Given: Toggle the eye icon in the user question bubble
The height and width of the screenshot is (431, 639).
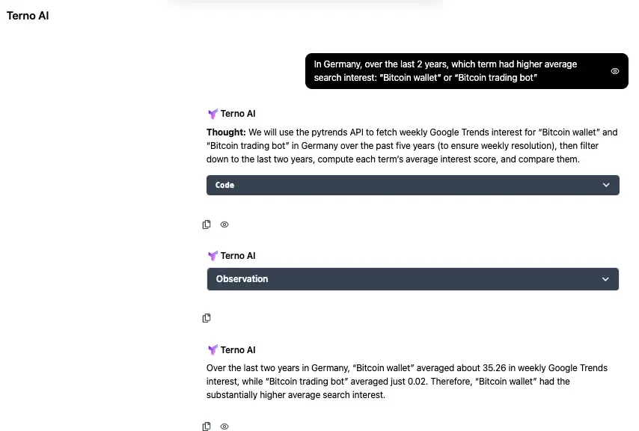Looking at the screenshot, I should 615,71.
